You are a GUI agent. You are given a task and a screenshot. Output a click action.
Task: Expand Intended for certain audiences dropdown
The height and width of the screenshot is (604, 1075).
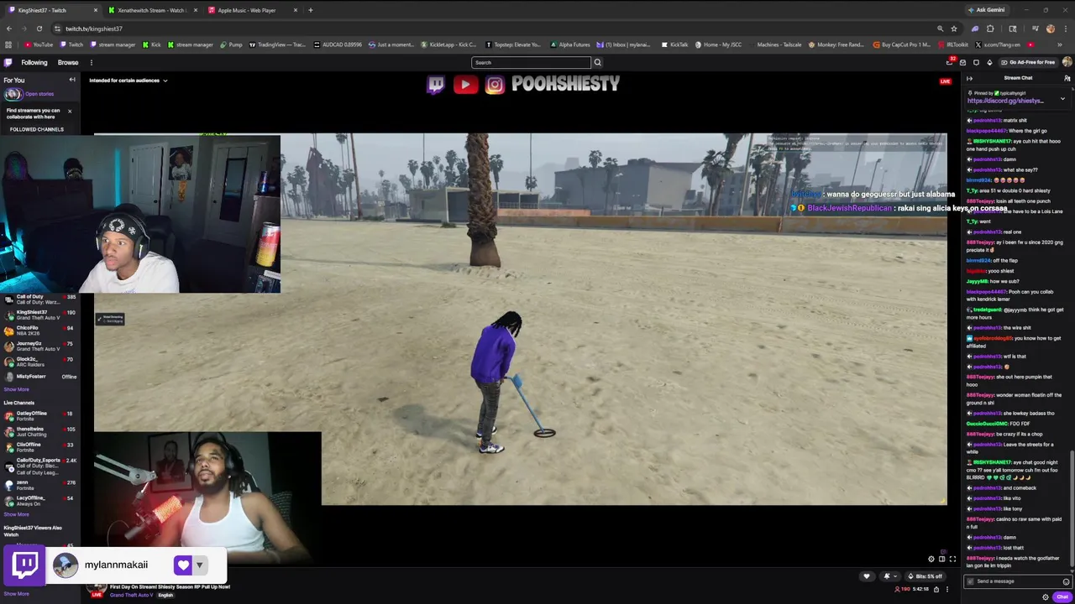(128, 81)
